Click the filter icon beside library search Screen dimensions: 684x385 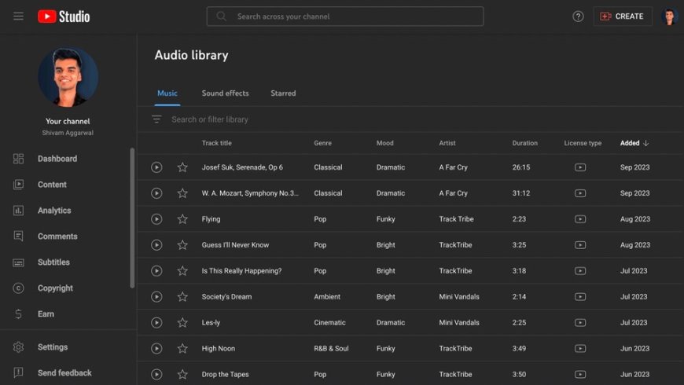click(156, 119)
